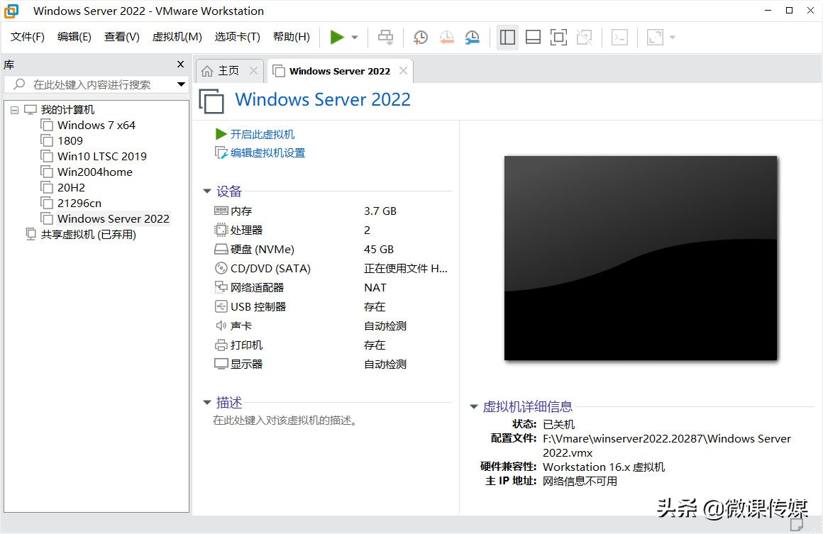The image size is (823, 534).
Task: Open the 硬盘 (NVMe) device setting
Action: pos(262,249)
